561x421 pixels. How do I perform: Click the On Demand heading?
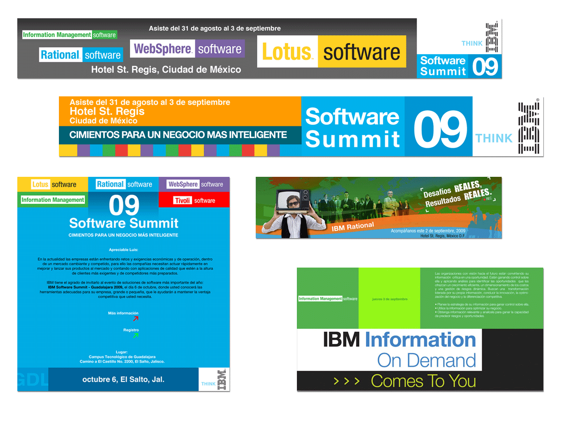click(x=426, y=361)
